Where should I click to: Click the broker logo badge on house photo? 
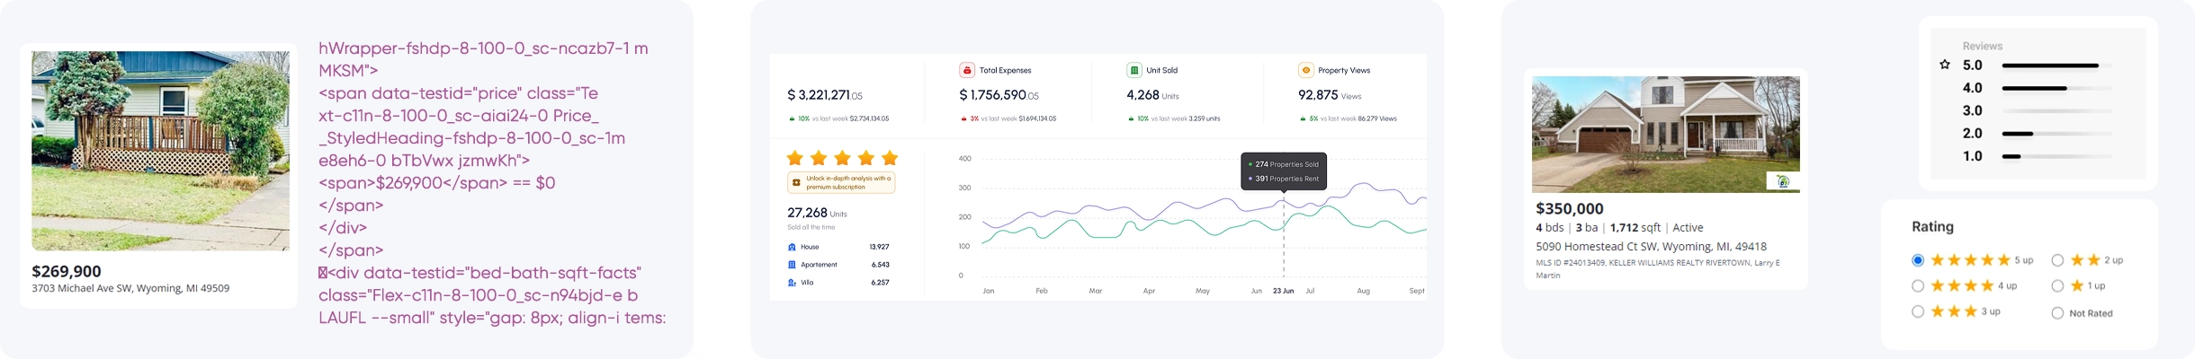click(1782, 182)
